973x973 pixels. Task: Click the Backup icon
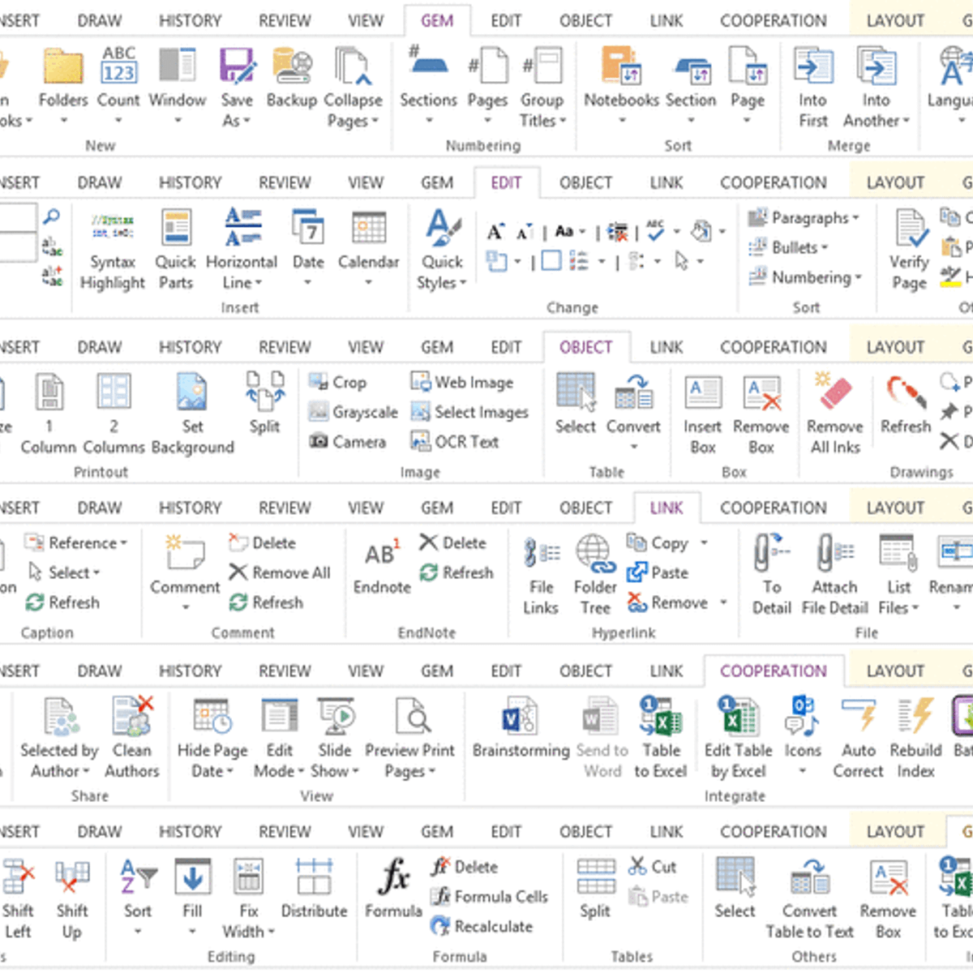(x=291, y=66)
